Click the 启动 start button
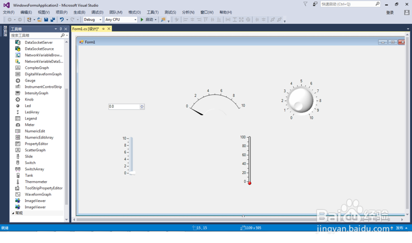This screenshot has width=412, height=243. coord(149,19)
